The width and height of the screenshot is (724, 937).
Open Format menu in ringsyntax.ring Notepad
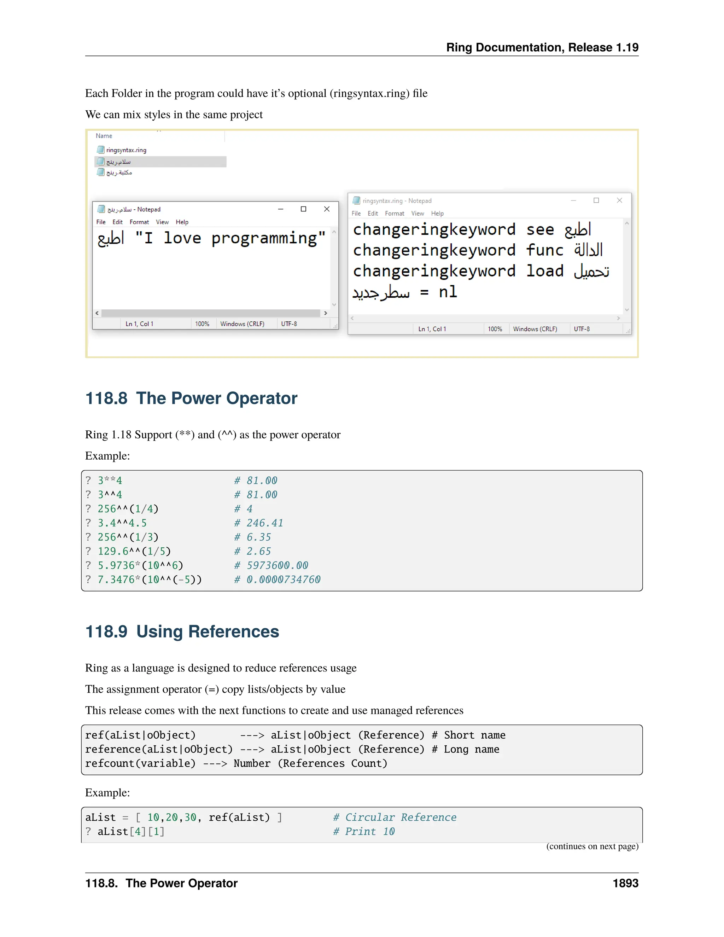click(x=395, y=213)
